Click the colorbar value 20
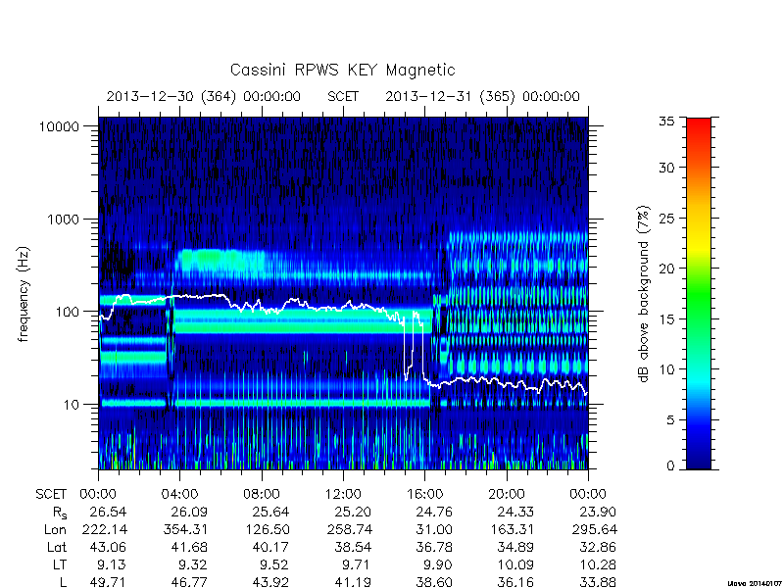The height and width of the screenshot is (588, 784). (x=666, y=269)
